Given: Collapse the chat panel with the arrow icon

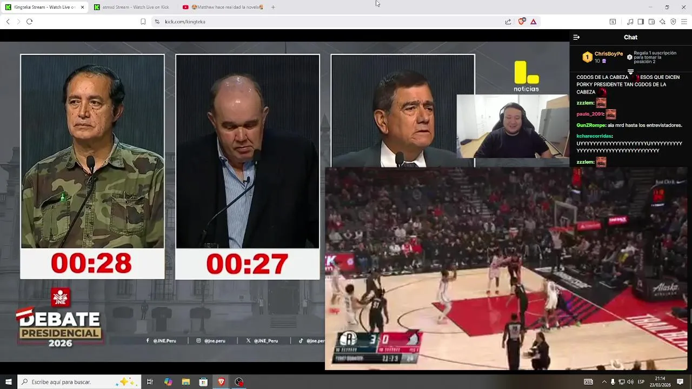Looking at the screenshot, I should point(576,37).
